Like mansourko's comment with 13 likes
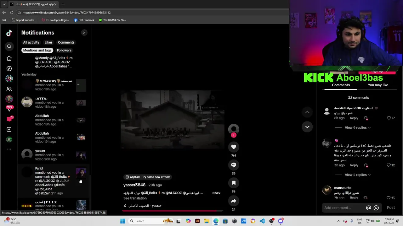 click(x=389, y=198)
